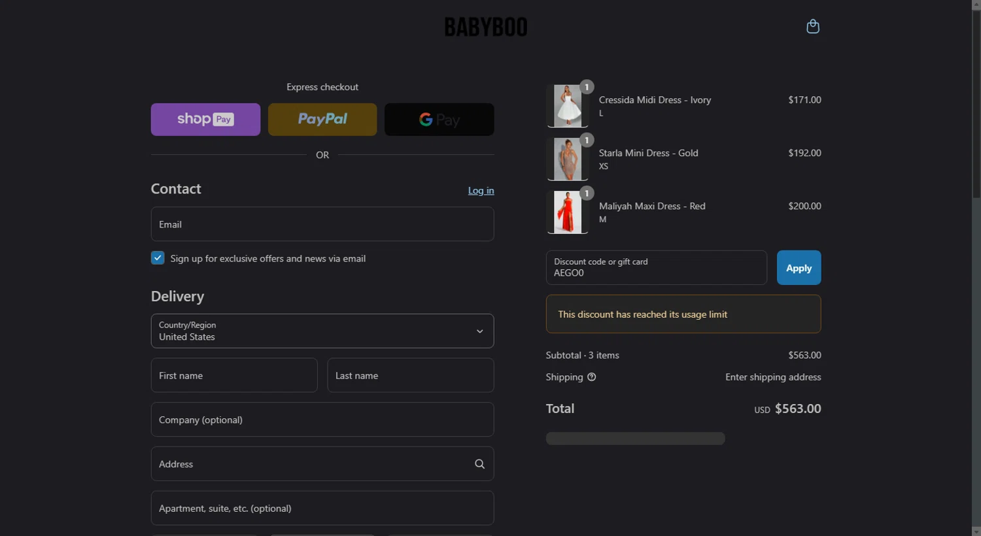Open Cressida Midi Dress Ivory thumbnail
981x536 pixels.
click(567, 106)
